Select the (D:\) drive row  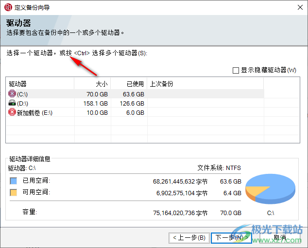135,103
